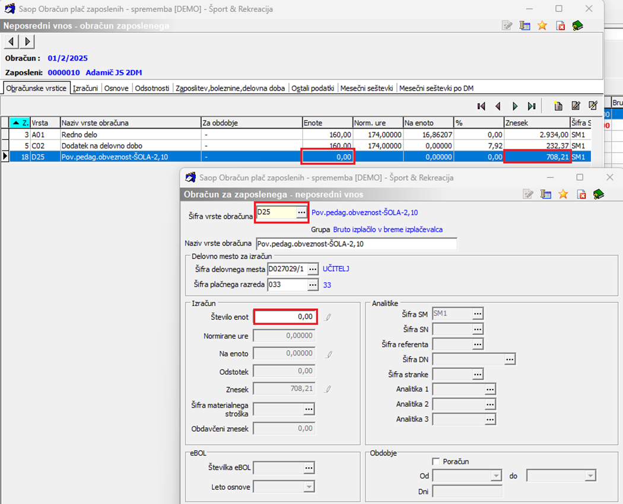Go to next employee with right arrow
Viewport: 623px width, 504px height.
pyautogui.click(x=27, y=42)
